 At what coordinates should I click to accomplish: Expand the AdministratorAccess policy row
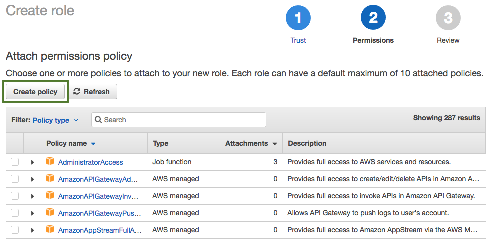pyautogui.click(x=33, y=162)
